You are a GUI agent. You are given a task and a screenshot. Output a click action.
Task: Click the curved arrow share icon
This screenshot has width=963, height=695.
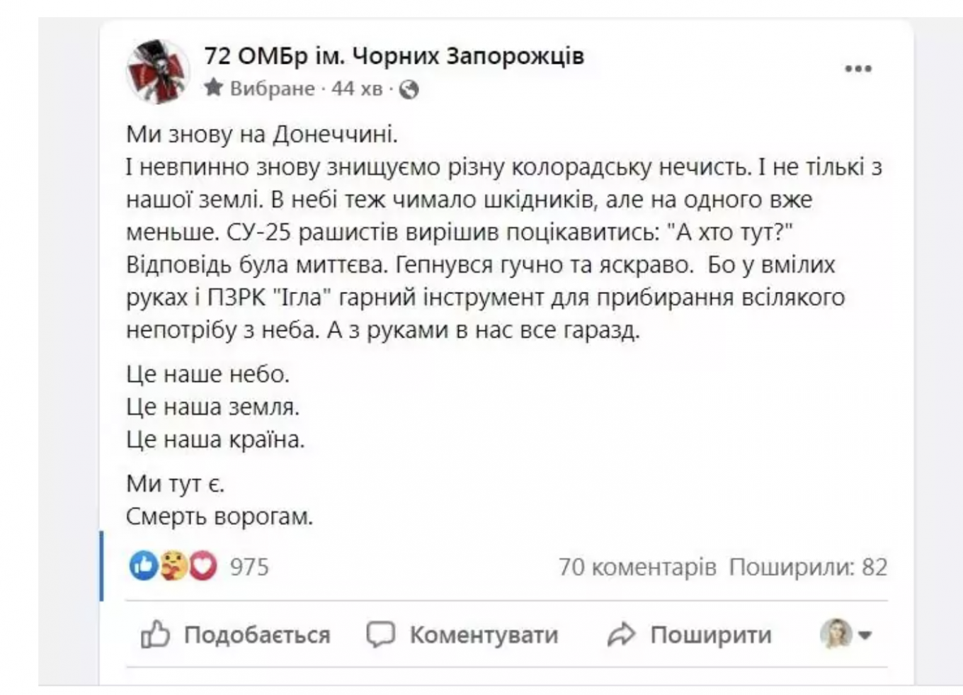[x=621, y=634]
